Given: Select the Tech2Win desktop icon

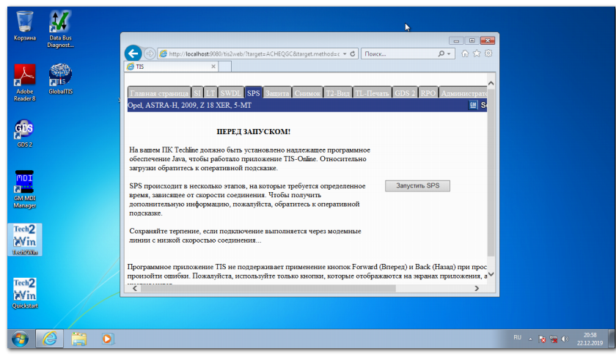Looking at the screenshot, I should pyautogui.click(x=25, y=240).
